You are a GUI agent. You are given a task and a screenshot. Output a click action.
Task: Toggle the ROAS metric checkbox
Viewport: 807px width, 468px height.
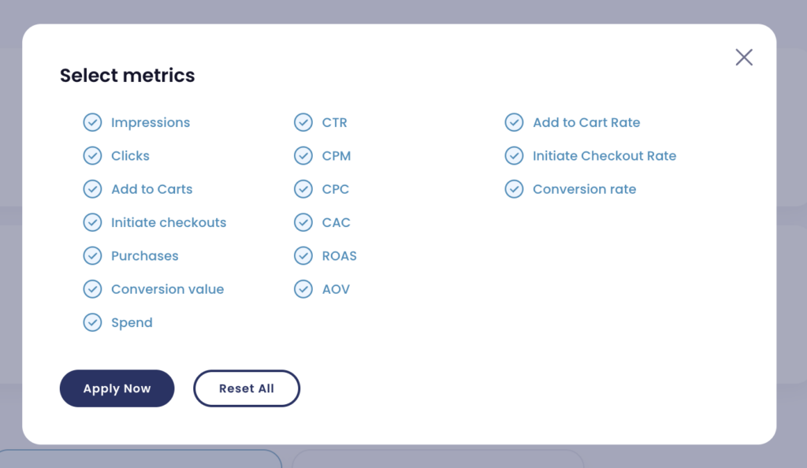(303, 255)
